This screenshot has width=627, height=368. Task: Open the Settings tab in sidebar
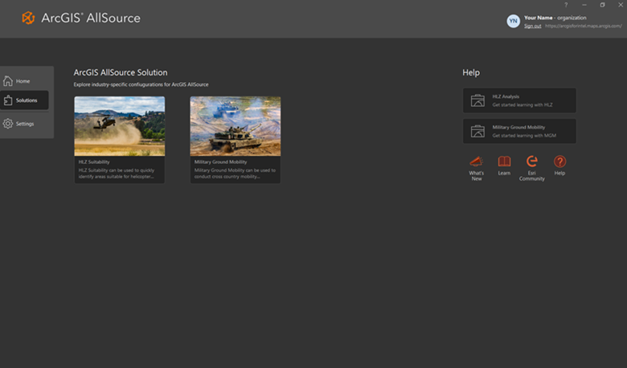coord(25,124)
